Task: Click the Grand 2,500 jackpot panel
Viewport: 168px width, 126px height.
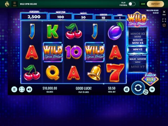Action: (x=34, y=16)
